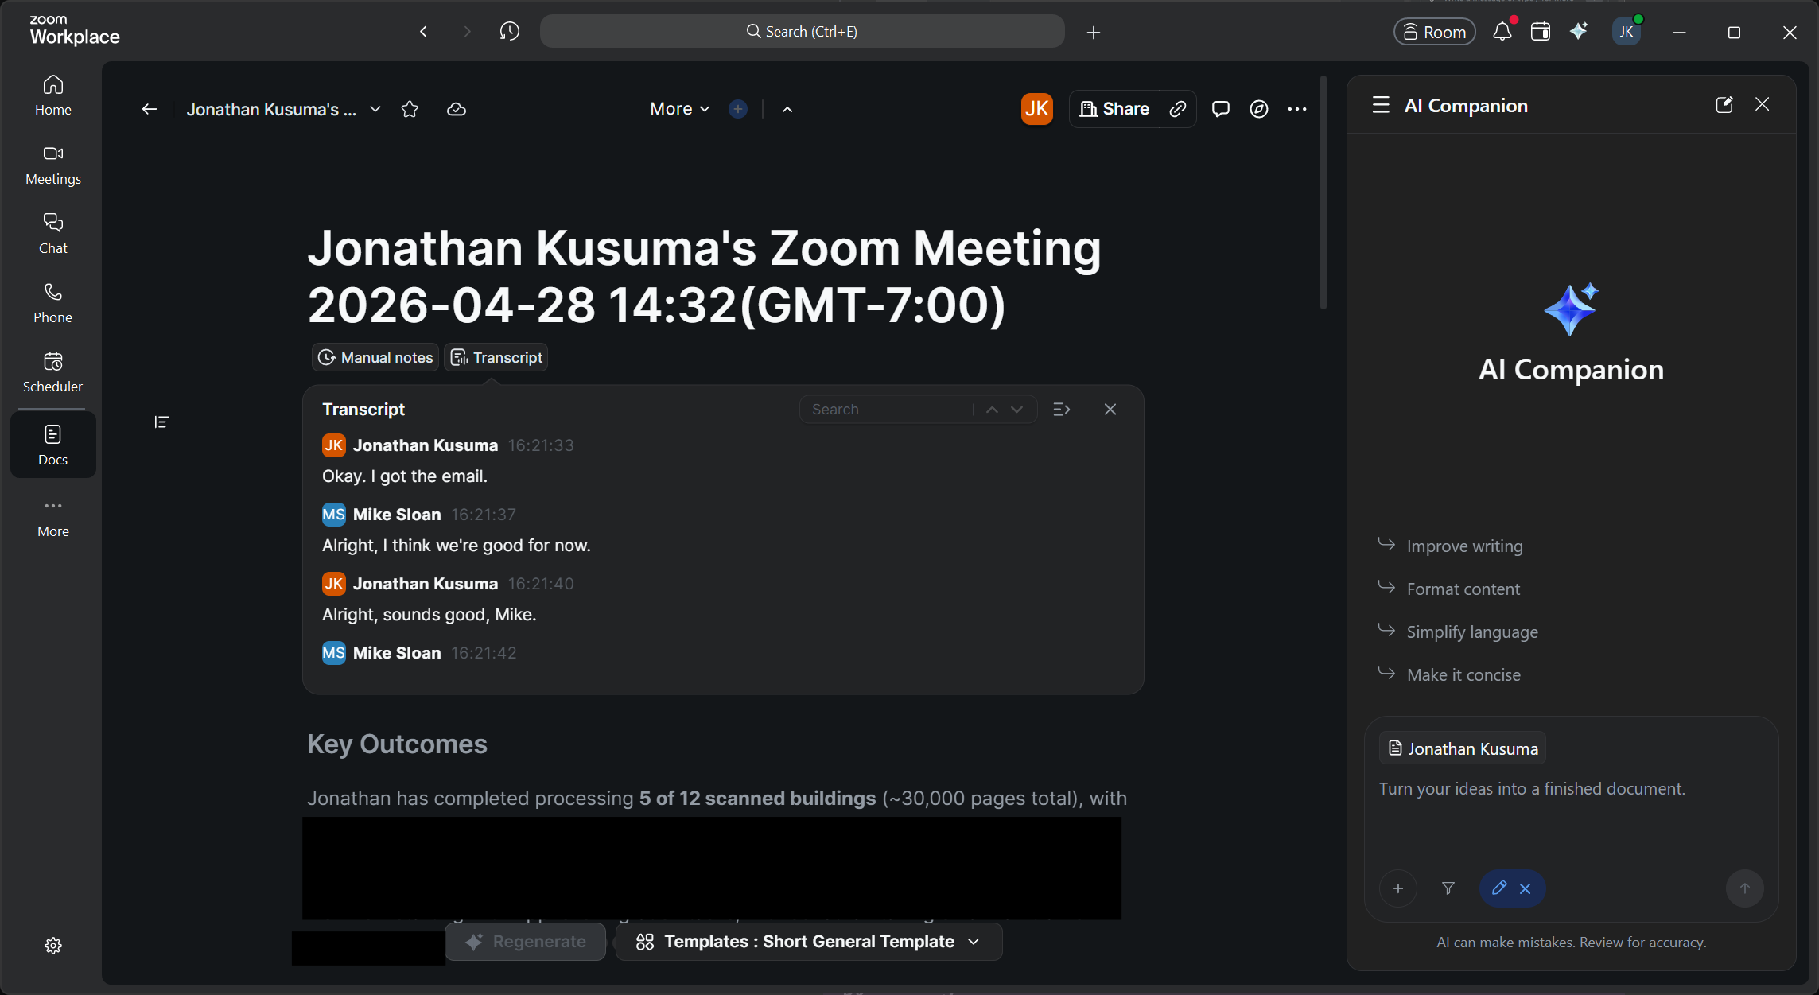
Task: Select the Improve writing suggestion
Action: point(1451,546)
